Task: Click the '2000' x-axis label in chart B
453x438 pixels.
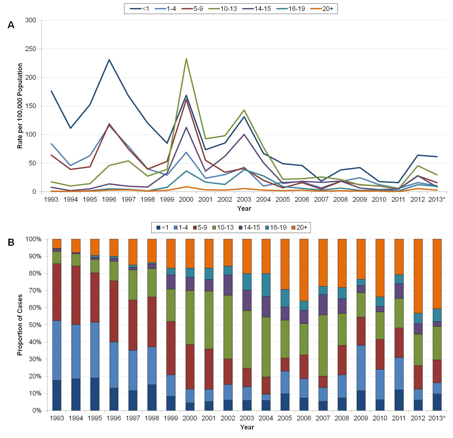Action: [x=190, y=418]
